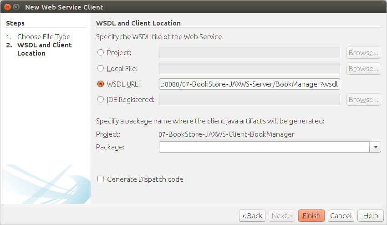Image resolution: width=387 pixels, height=225 pixels.
Task: Close the dialog with the red button
Action: click(x=7, y=7)
